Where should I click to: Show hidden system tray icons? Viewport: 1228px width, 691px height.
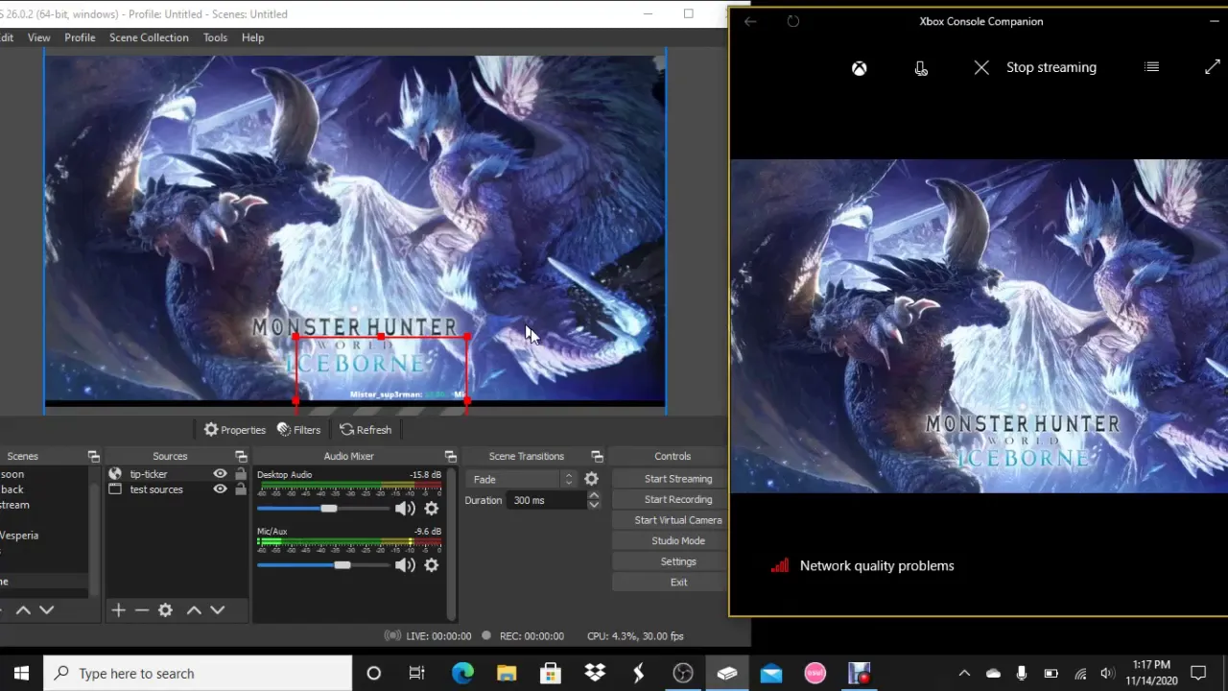(964, 674)
